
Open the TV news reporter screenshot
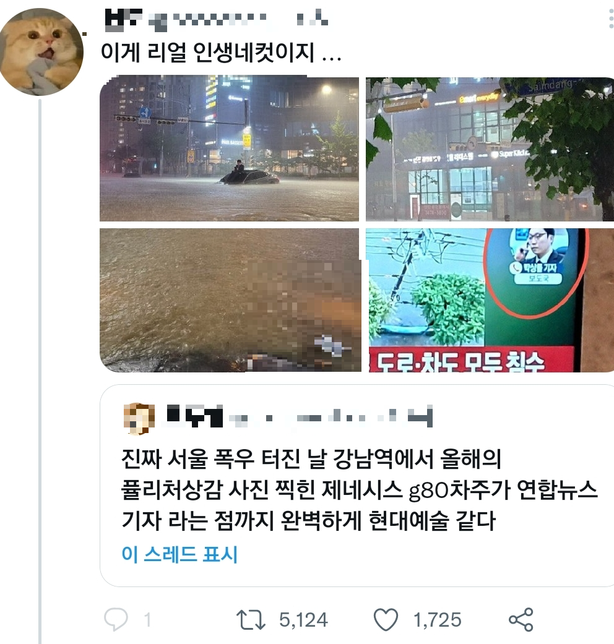point(490,300)
